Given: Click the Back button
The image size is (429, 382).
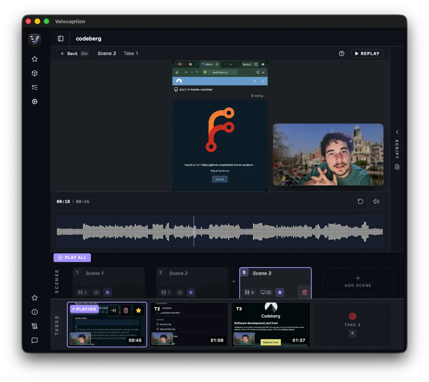Looking at the screenshot, I should coord(74,54).
